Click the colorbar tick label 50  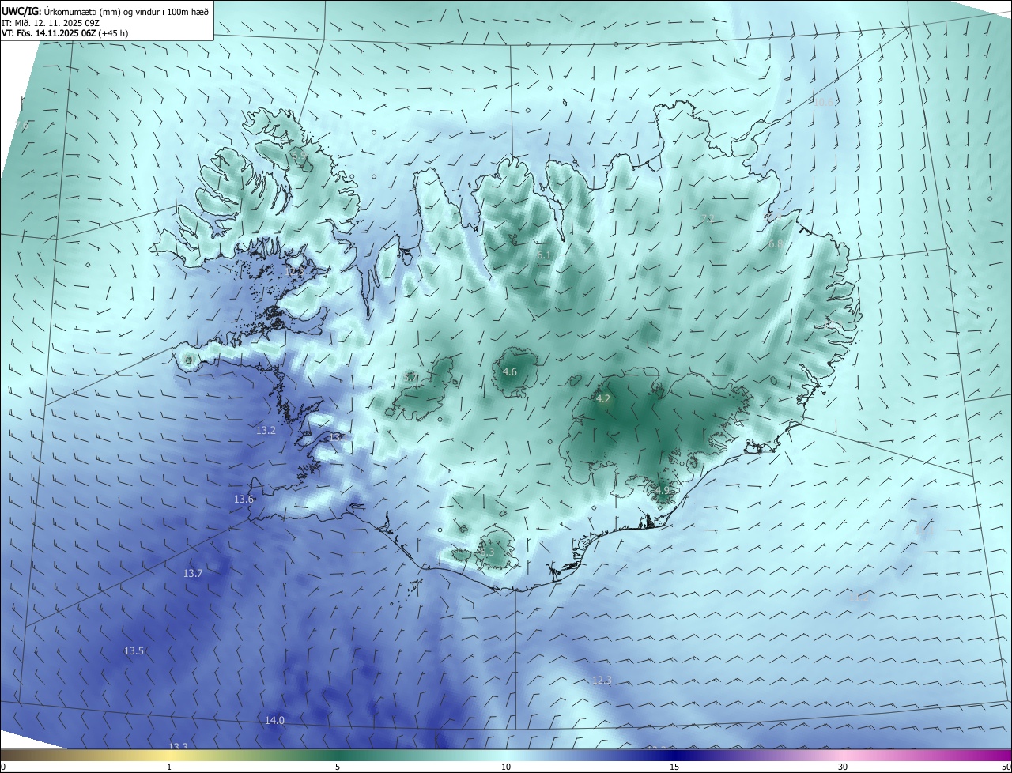1006,767
